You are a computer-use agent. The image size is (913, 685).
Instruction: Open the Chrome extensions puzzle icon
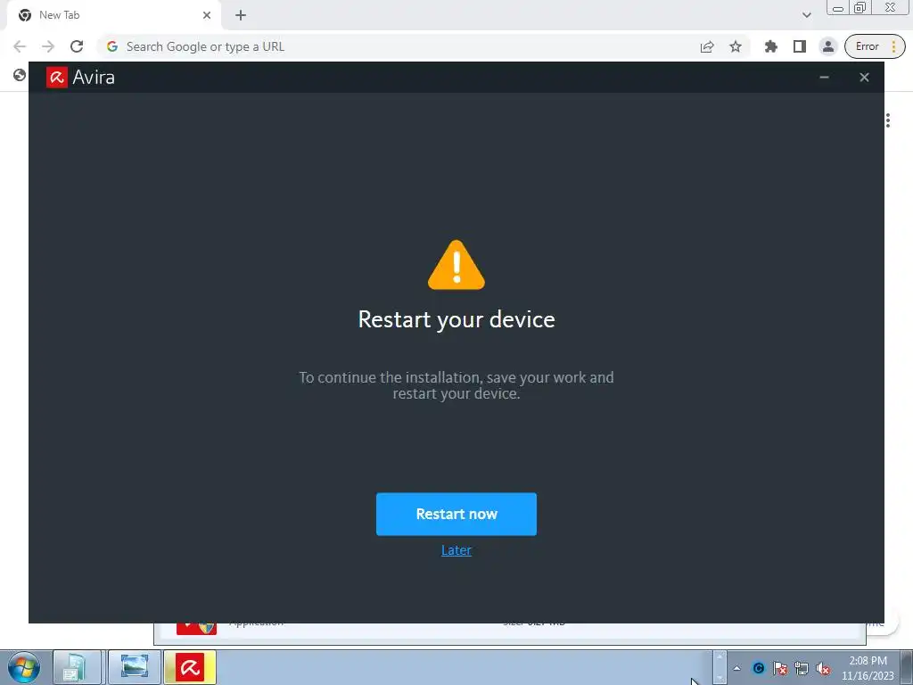[771, 46]
